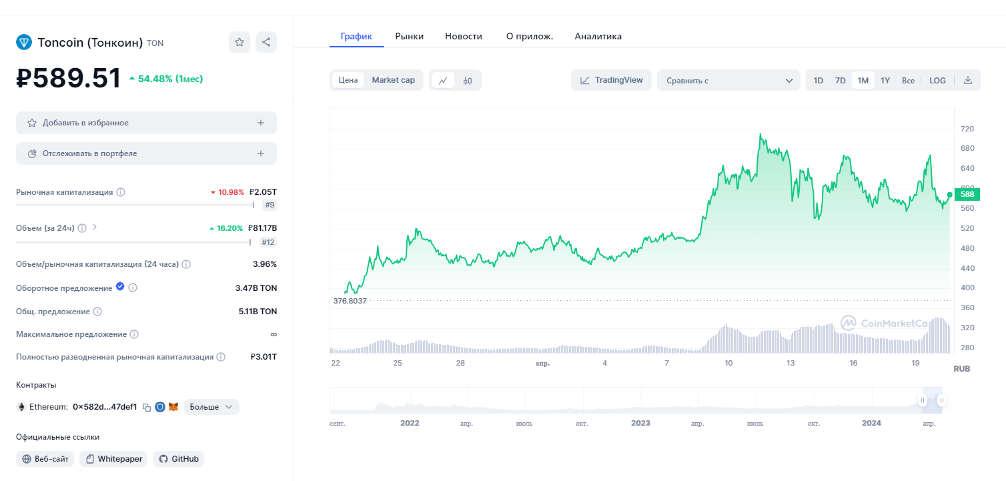Open the Whitepaper link
The height and width of the screenshot is (481, 1006).
[113, 459]
